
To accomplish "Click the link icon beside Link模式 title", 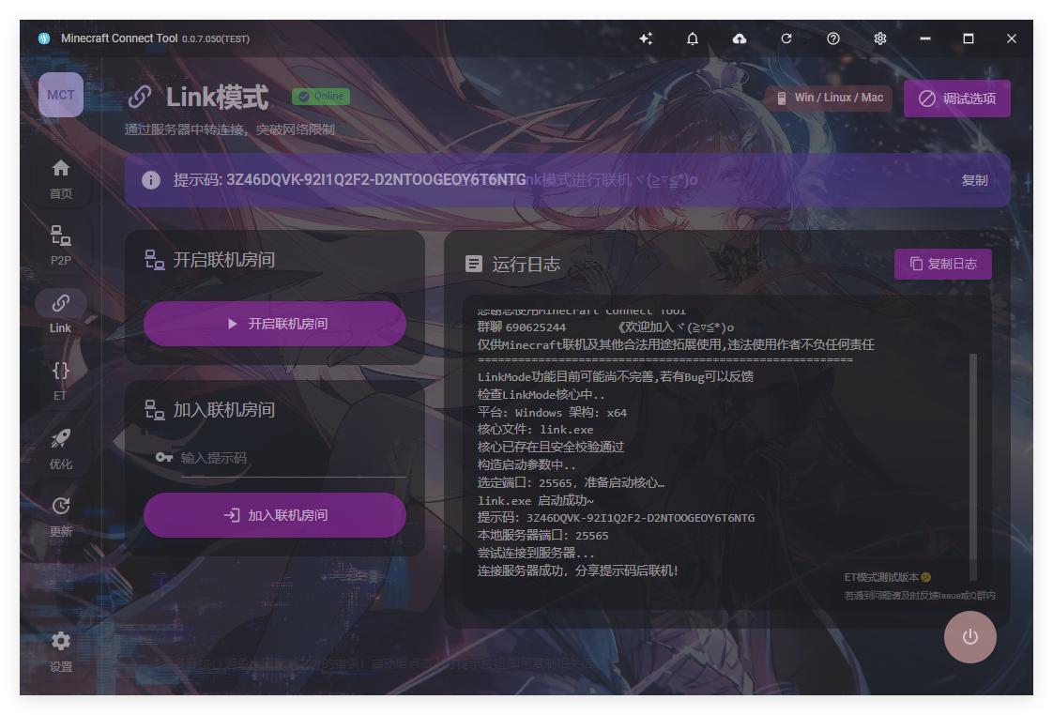I will click(x=141, y=97).
